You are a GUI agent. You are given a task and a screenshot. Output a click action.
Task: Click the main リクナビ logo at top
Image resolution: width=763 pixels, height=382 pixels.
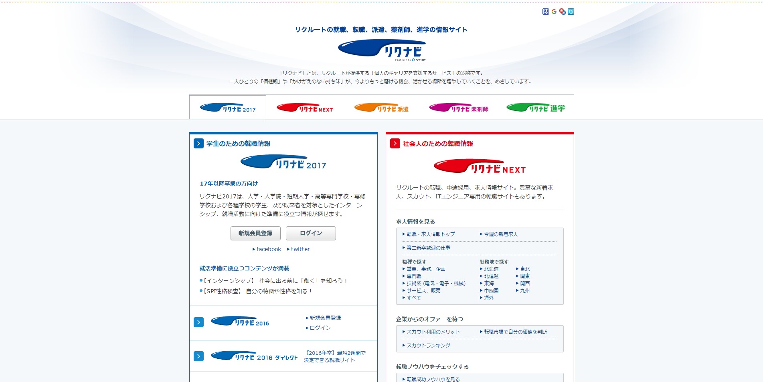coord(382,50)
